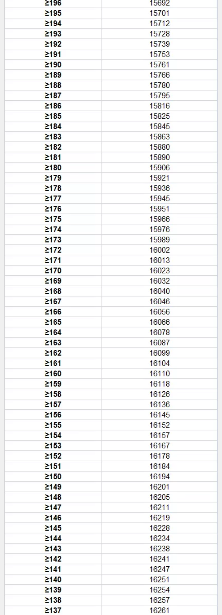Select the value 16261 in the ≥137 row
This screenshot has width=222, height=615.
coord(160,610)
